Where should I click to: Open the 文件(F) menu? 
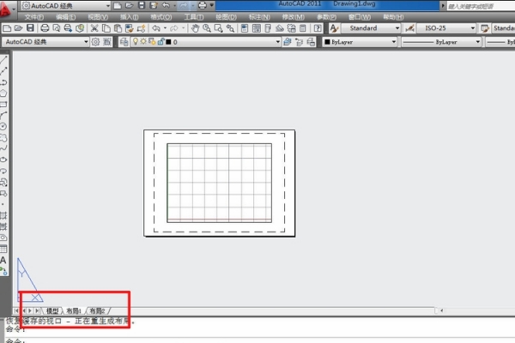[33, 17]
